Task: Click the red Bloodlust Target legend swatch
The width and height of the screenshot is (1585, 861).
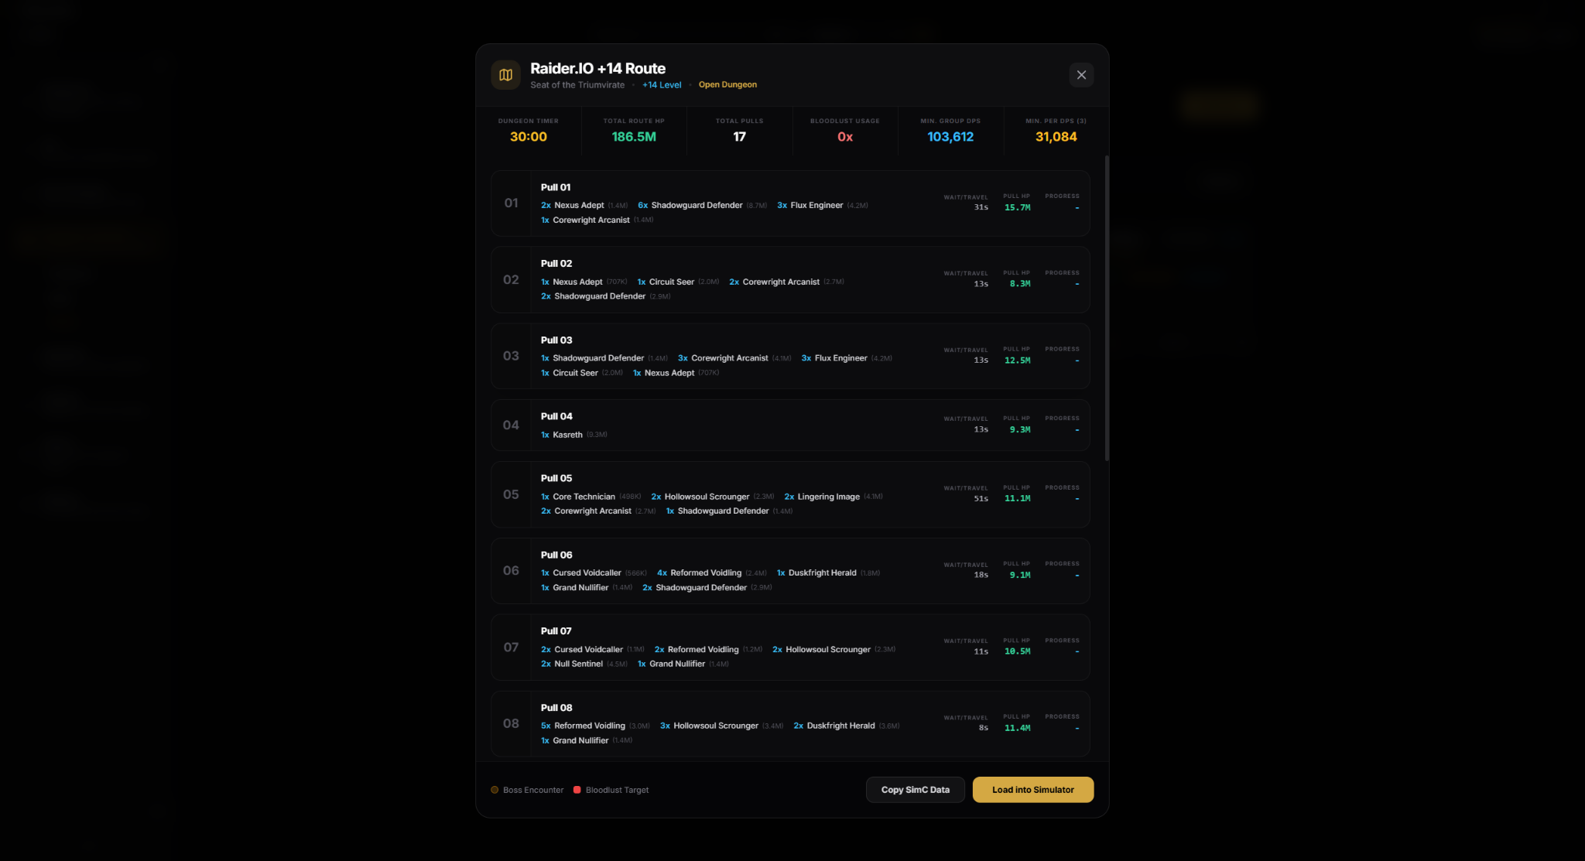Action: pyautogui.click(x=577, y=790)
